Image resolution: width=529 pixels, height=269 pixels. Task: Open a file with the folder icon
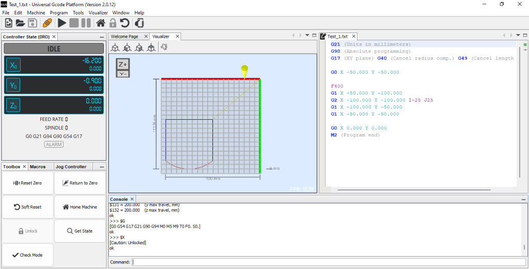[x=21, y=23]
